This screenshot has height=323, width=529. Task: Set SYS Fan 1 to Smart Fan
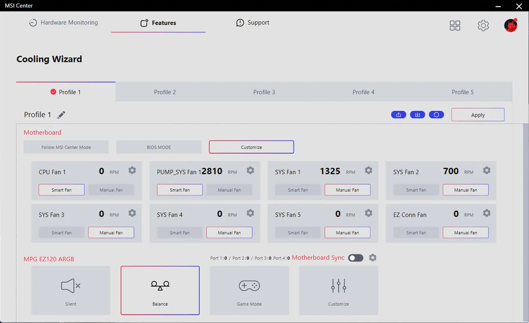[x=298, y=190]
